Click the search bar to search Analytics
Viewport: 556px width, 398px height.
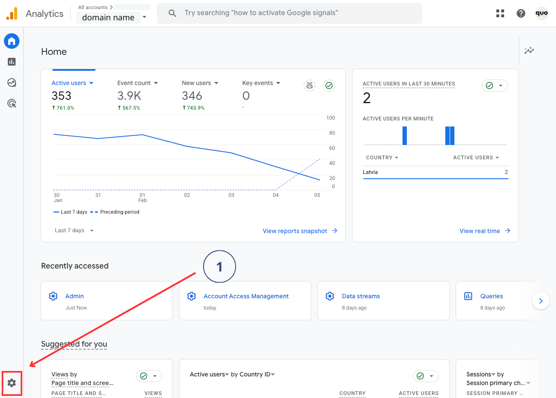point(289,13)
